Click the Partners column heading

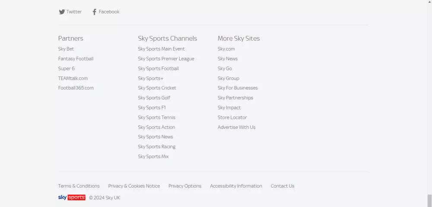[x=70, y=38]
